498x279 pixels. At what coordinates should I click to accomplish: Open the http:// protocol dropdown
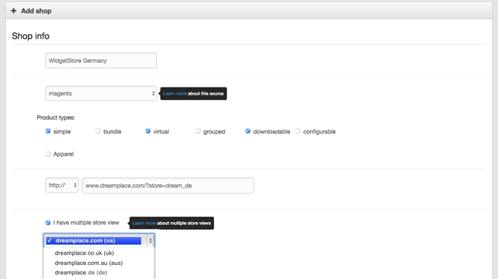point(62,186)
